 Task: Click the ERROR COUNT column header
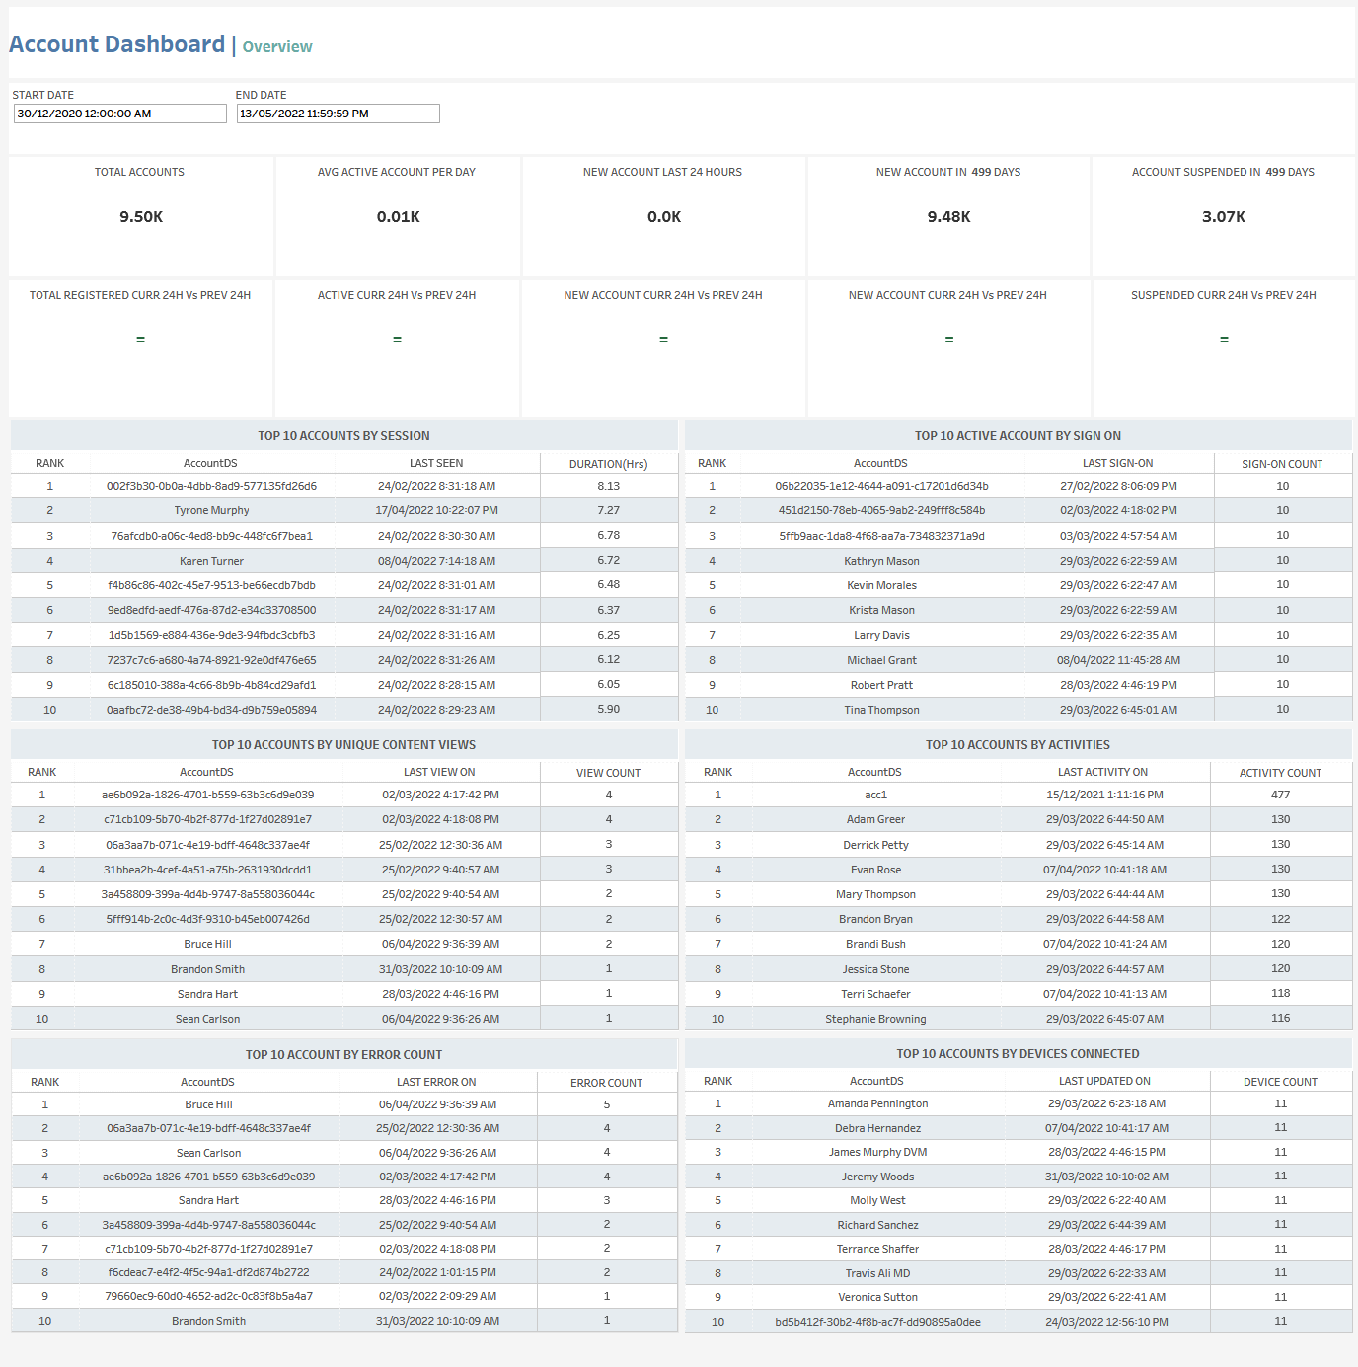606,1083
